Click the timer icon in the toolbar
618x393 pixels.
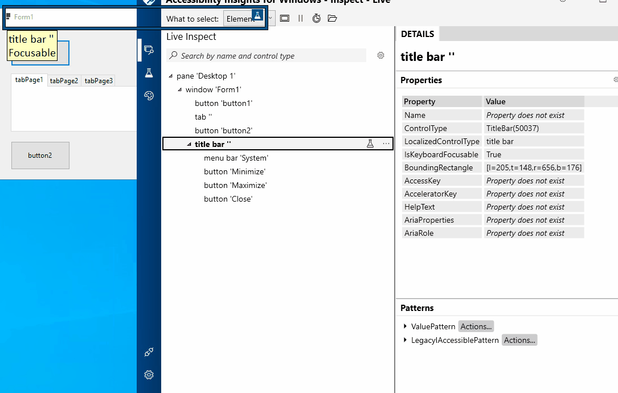316,18
